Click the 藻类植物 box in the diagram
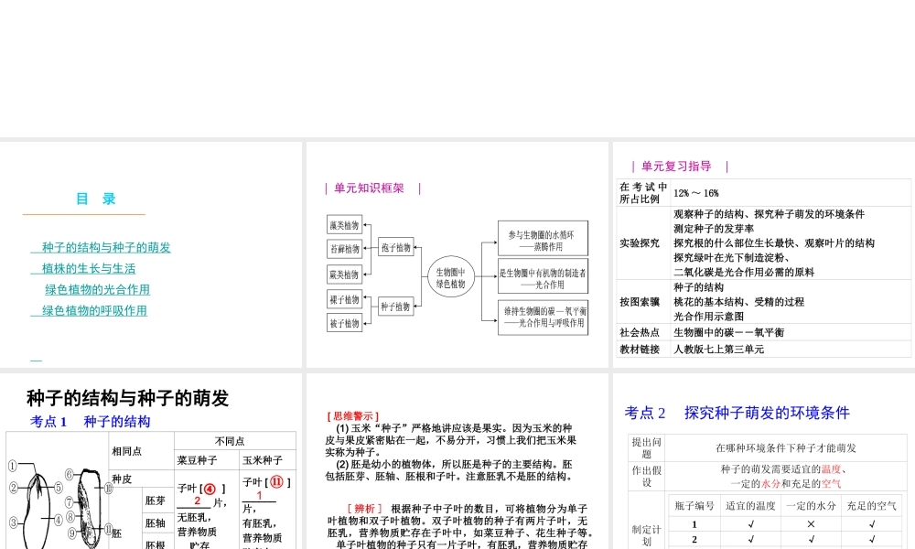The height and width of the screenshot is (549, 915). (344, 224)
